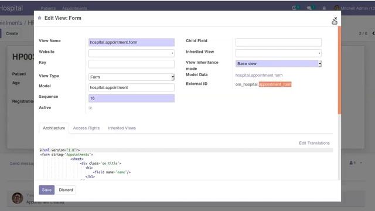The image size is (375, 211).
Task: Click the Key input field
Action: click(x=131, y=64)
